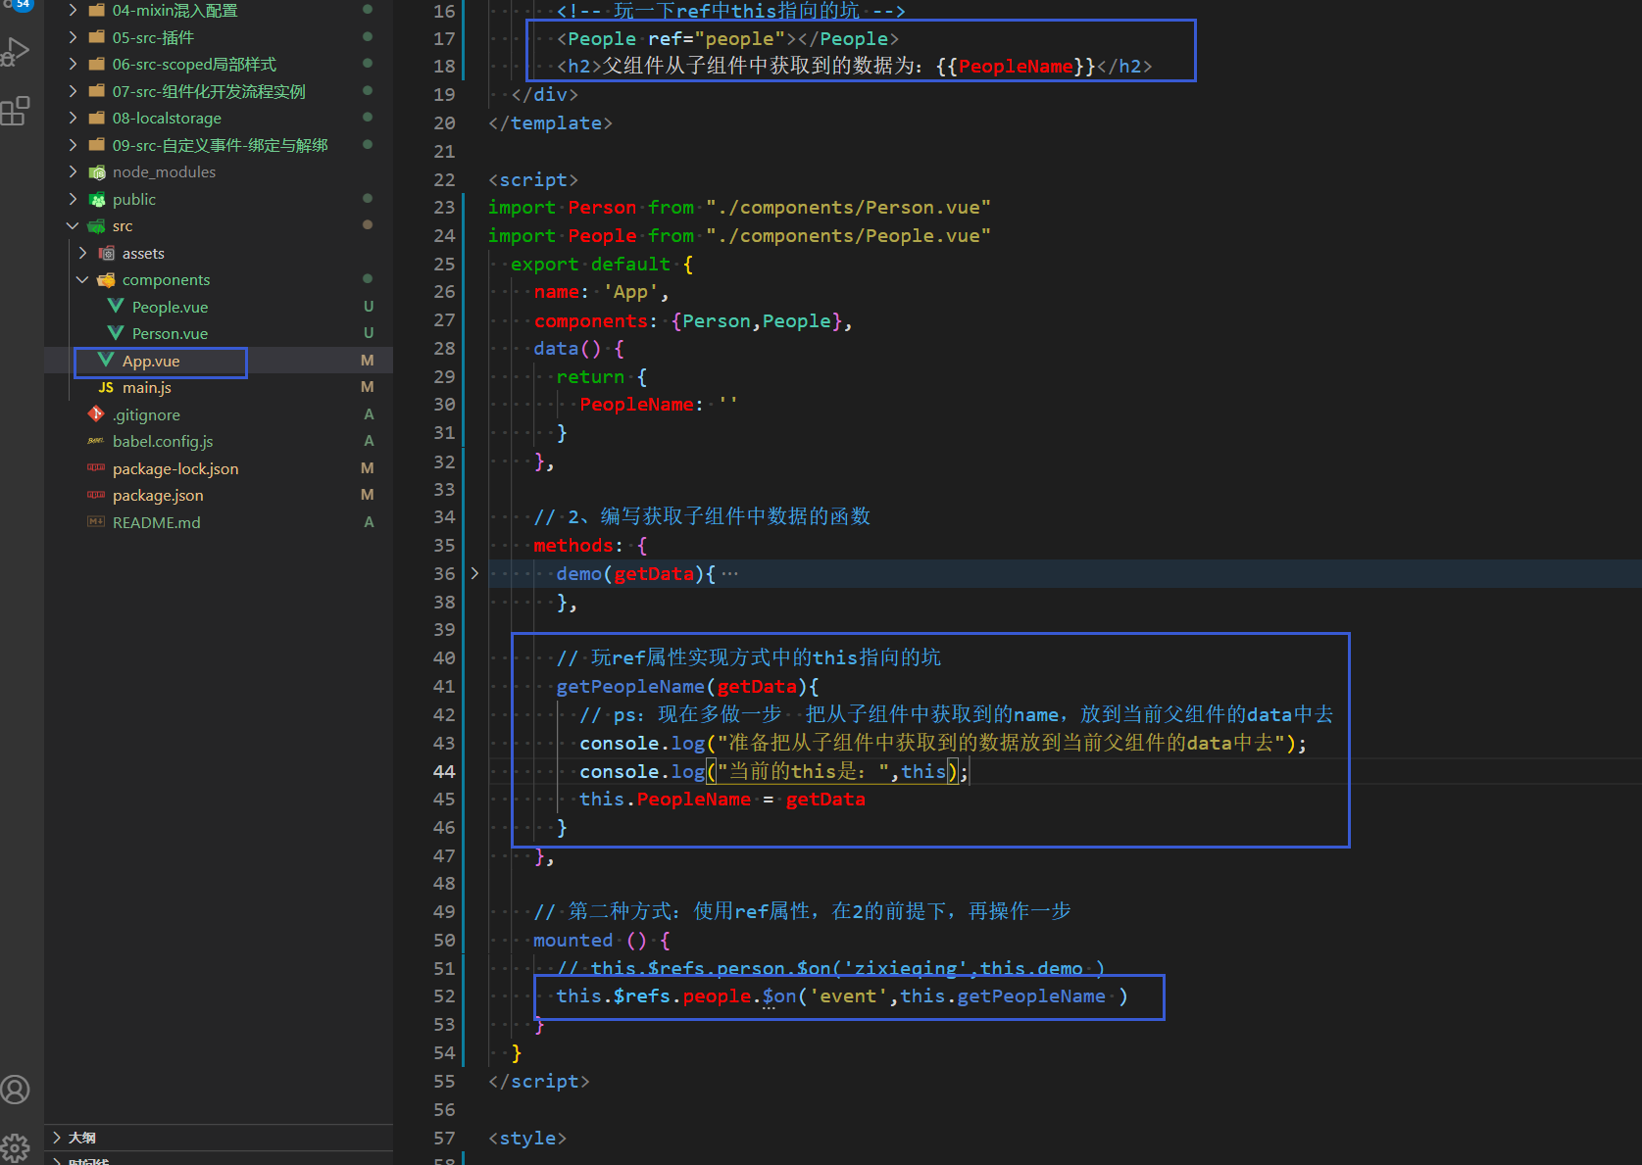Click the Vue icon beside App.vue
This screenshot has width=1642, height=1165.
[x=106, y=361]
